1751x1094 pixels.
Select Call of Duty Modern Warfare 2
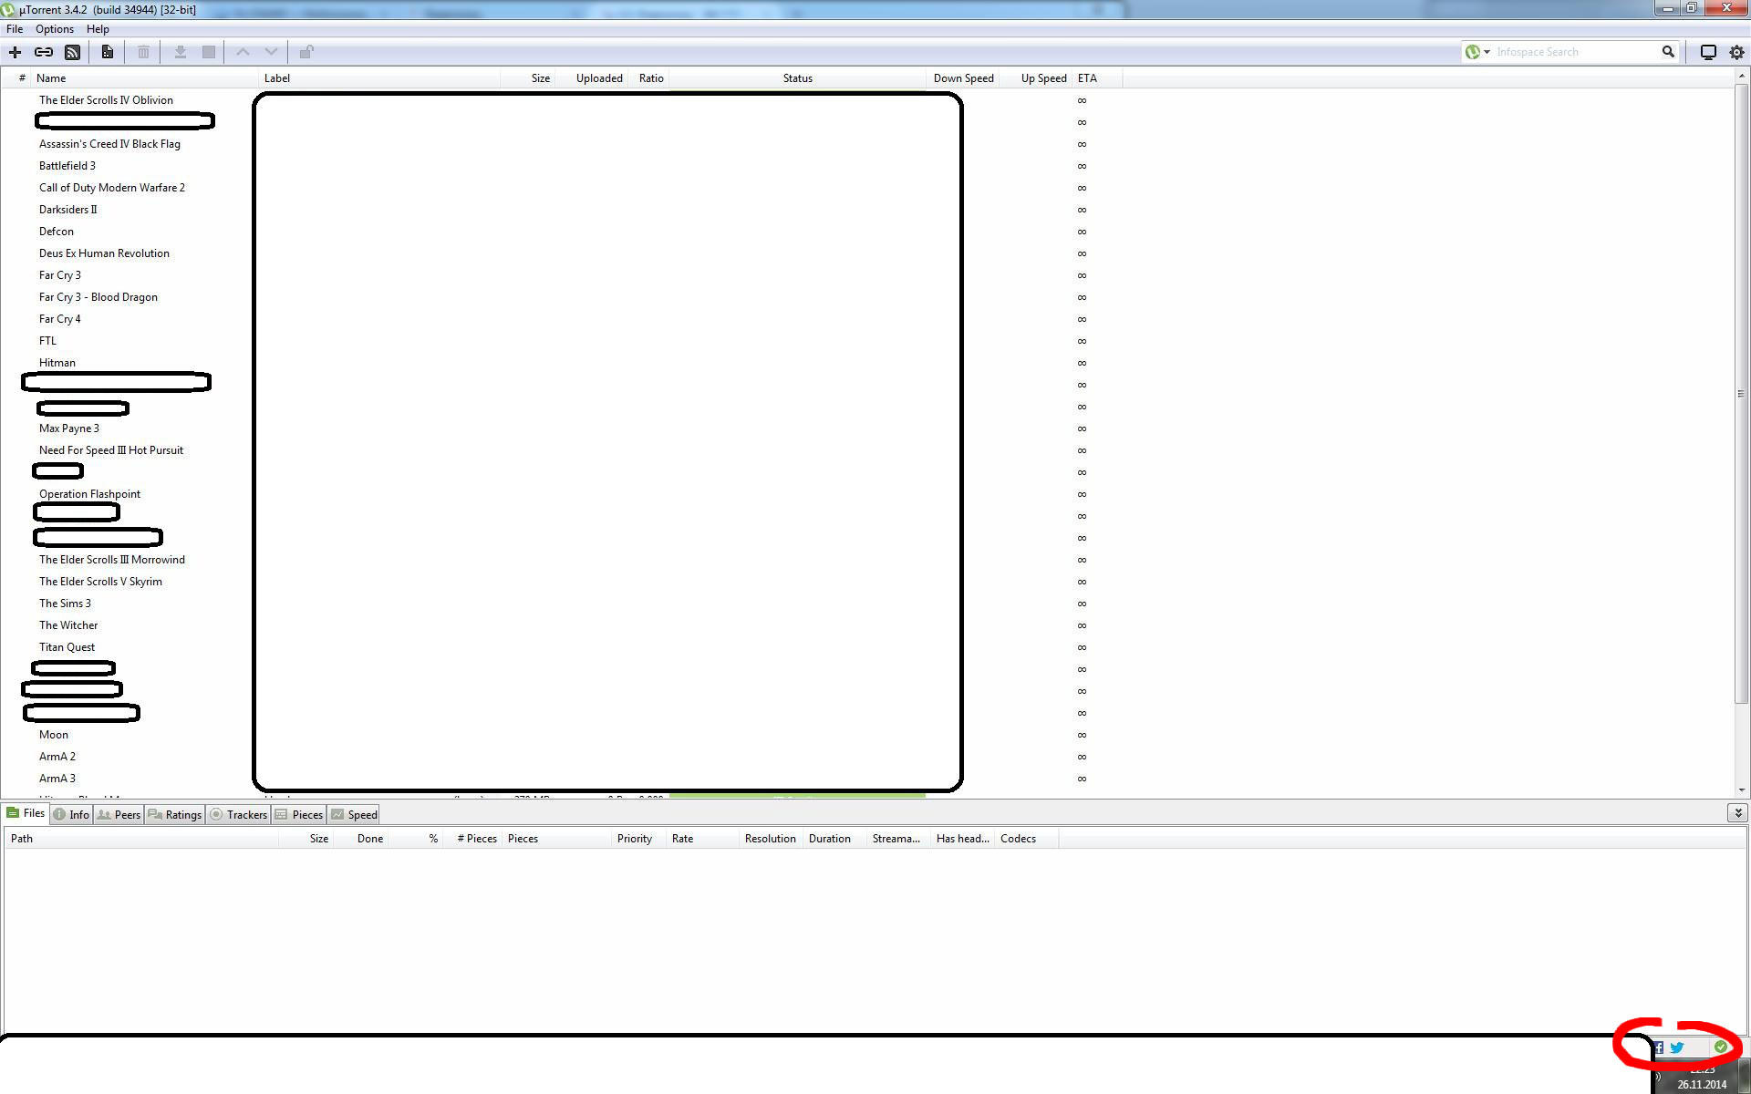point(111,188)
